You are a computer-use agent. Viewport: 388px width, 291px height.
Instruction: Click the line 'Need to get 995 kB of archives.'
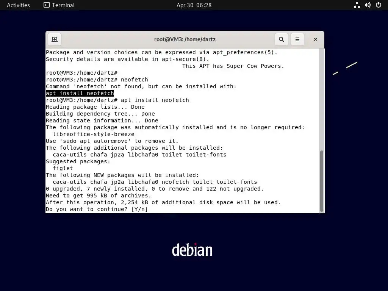[99, 196]
